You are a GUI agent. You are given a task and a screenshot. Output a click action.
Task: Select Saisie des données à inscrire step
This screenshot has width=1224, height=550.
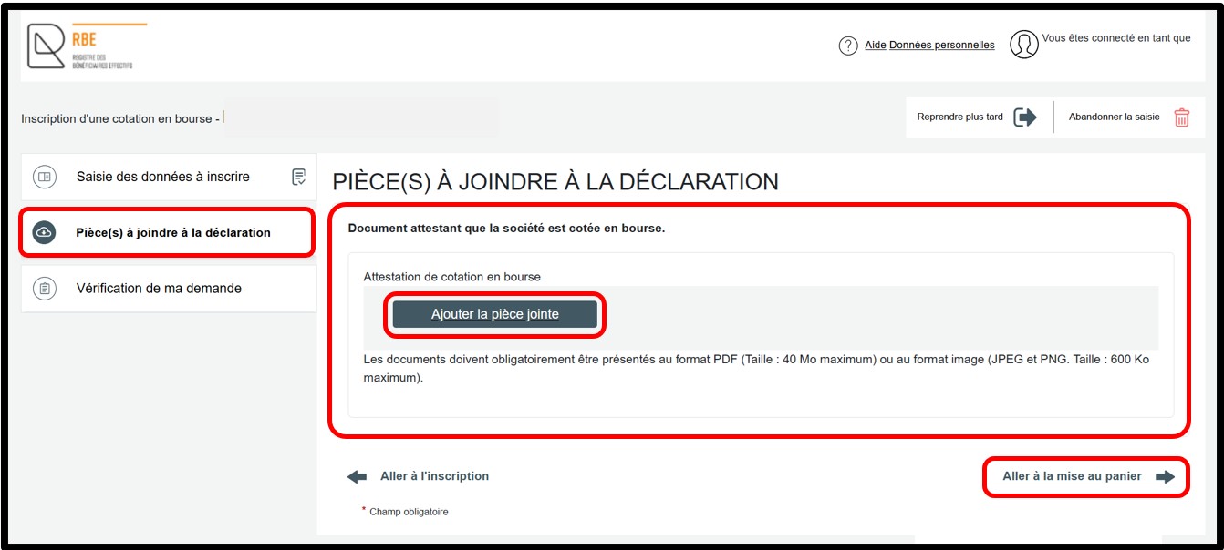click(162, 177)
